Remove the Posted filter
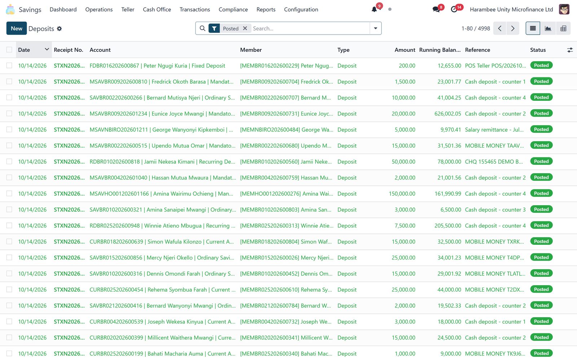The width and height of the screenshot is (577, 360). pyautogui.click(x=245, y=28)
